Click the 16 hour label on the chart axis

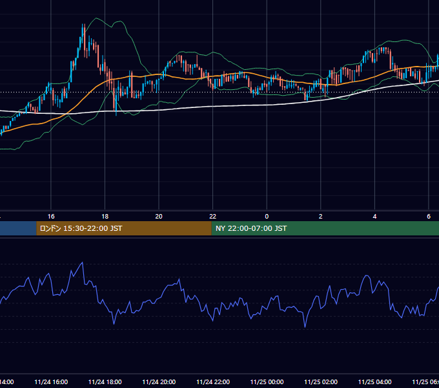(51, 217)
